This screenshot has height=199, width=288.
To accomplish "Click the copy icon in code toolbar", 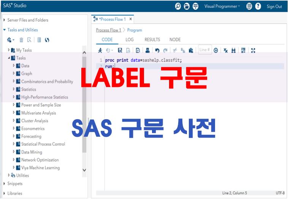I will coord(183,50).
